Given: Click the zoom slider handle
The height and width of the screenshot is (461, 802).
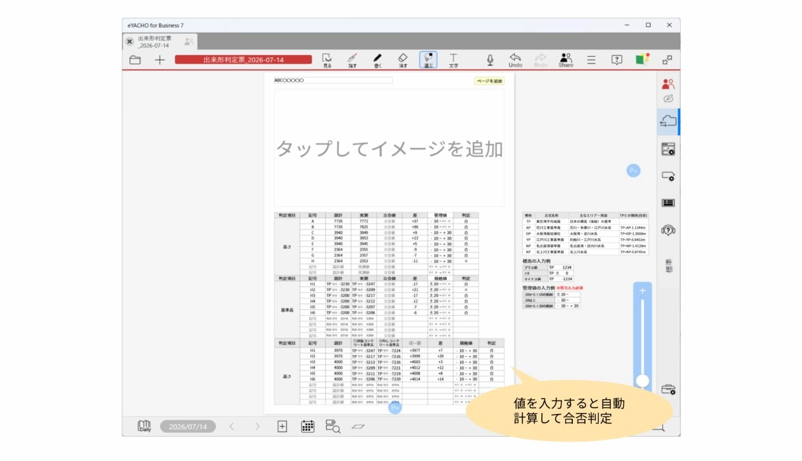Looking at the screenshot, I should coord(643,380).
